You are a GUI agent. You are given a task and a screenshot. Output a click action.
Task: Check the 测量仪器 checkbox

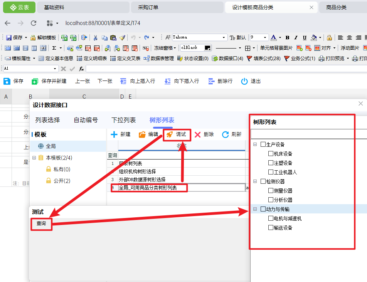coord(271,191)
